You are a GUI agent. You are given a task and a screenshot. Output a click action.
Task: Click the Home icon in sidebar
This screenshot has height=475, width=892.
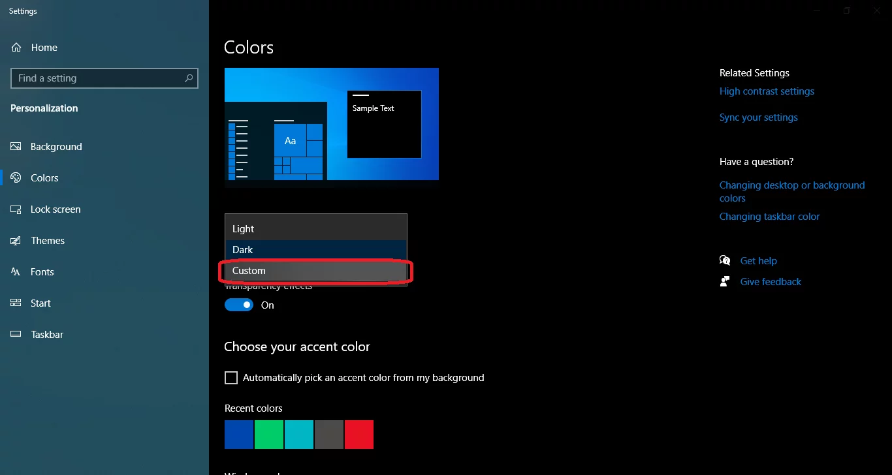pos(16,48)
